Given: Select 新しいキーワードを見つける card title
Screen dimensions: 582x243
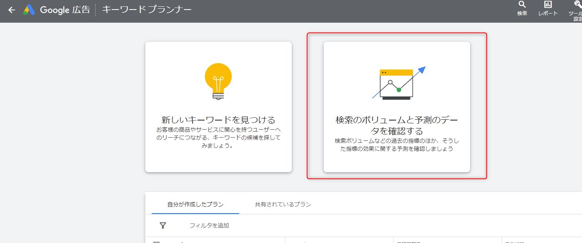Looking at the screenshot, I should tap(218, 120).
